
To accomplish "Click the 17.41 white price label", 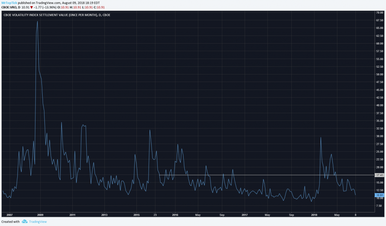I will (x=379, y=175).
